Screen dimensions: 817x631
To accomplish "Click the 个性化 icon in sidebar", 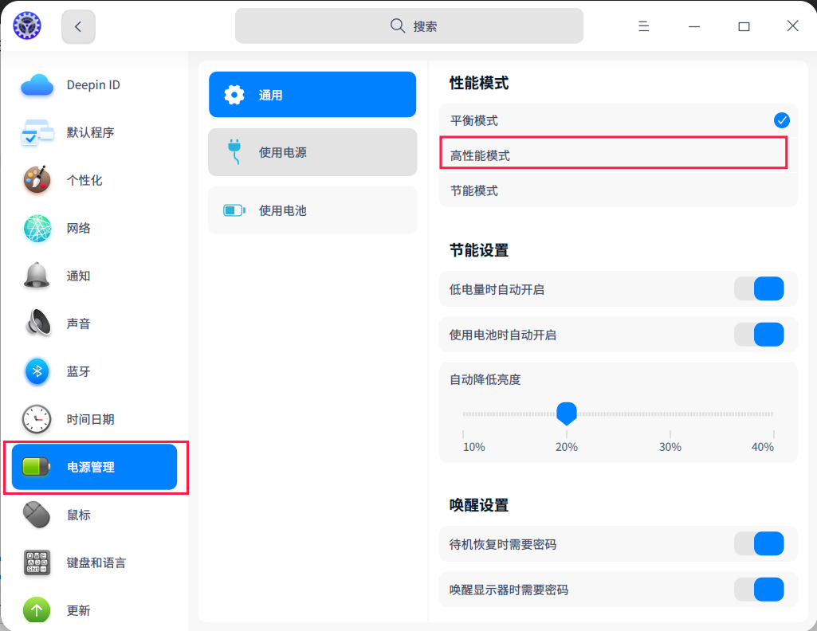I will tap(36, 180).
